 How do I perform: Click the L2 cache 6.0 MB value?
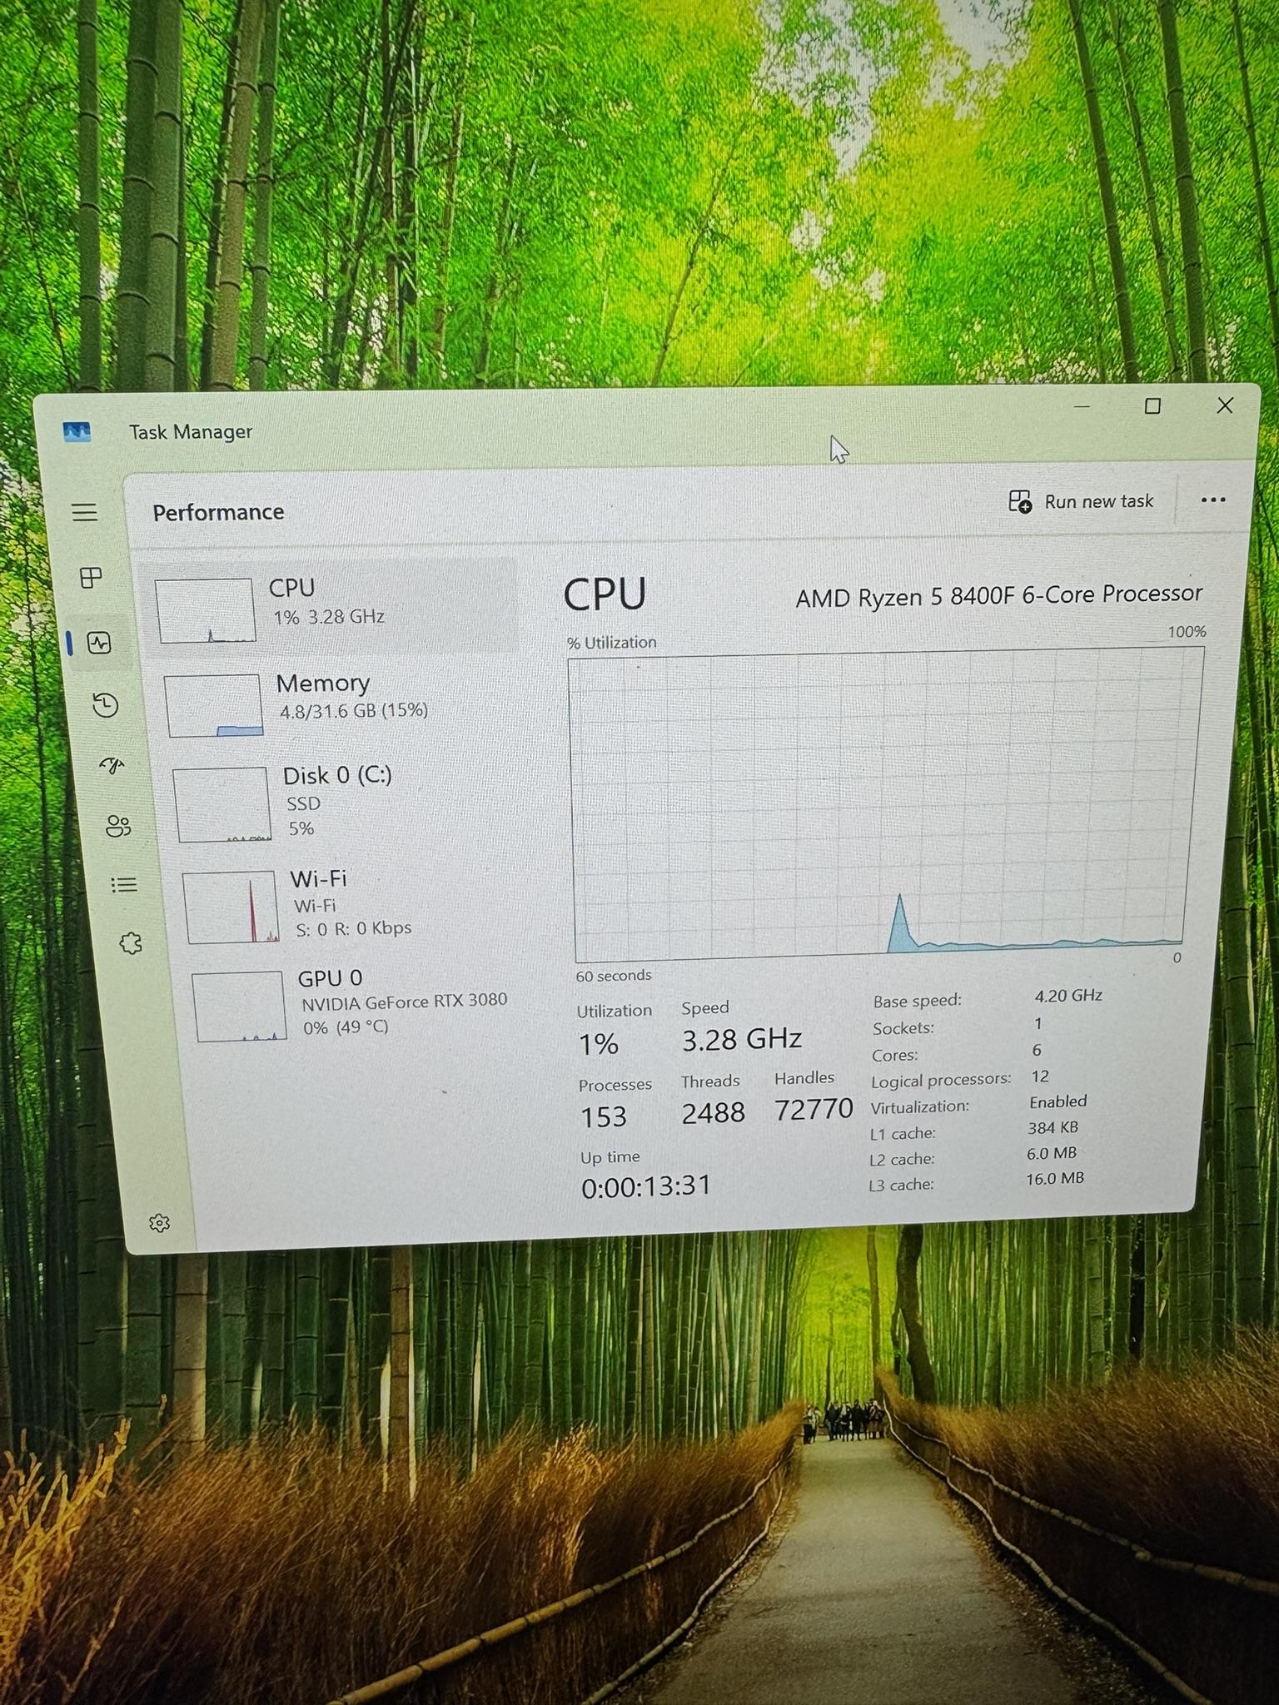1052,1153
